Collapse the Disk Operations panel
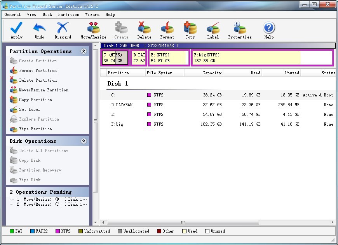The image size is (338, 245). (x=84, y=141)
